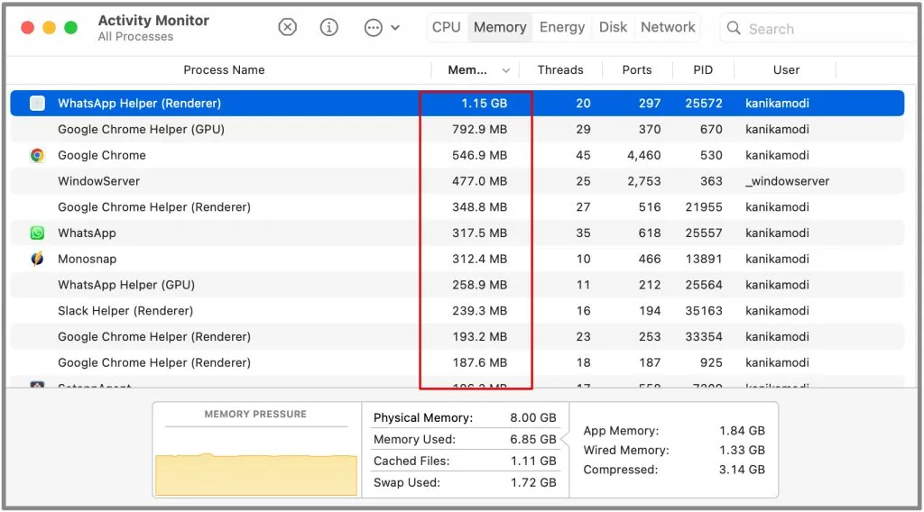Click the ellipsis more-options icon
This screenshot has width=924, height=512.
click(373, 28)
